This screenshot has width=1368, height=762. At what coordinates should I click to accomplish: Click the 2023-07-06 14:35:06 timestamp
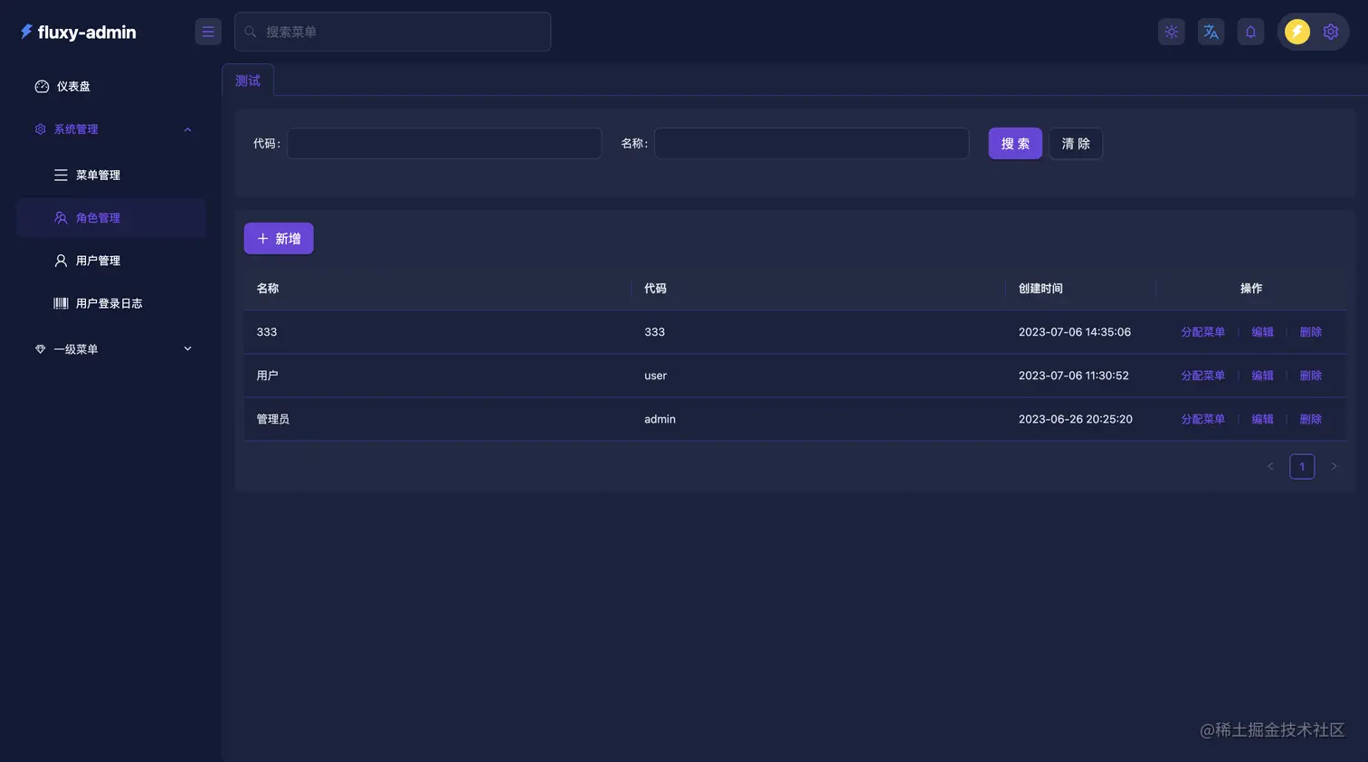(x=1075, y=332)
